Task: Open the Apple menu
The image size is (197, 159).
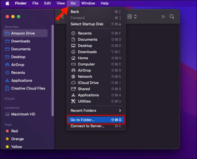Action: (x=7, y=3)
